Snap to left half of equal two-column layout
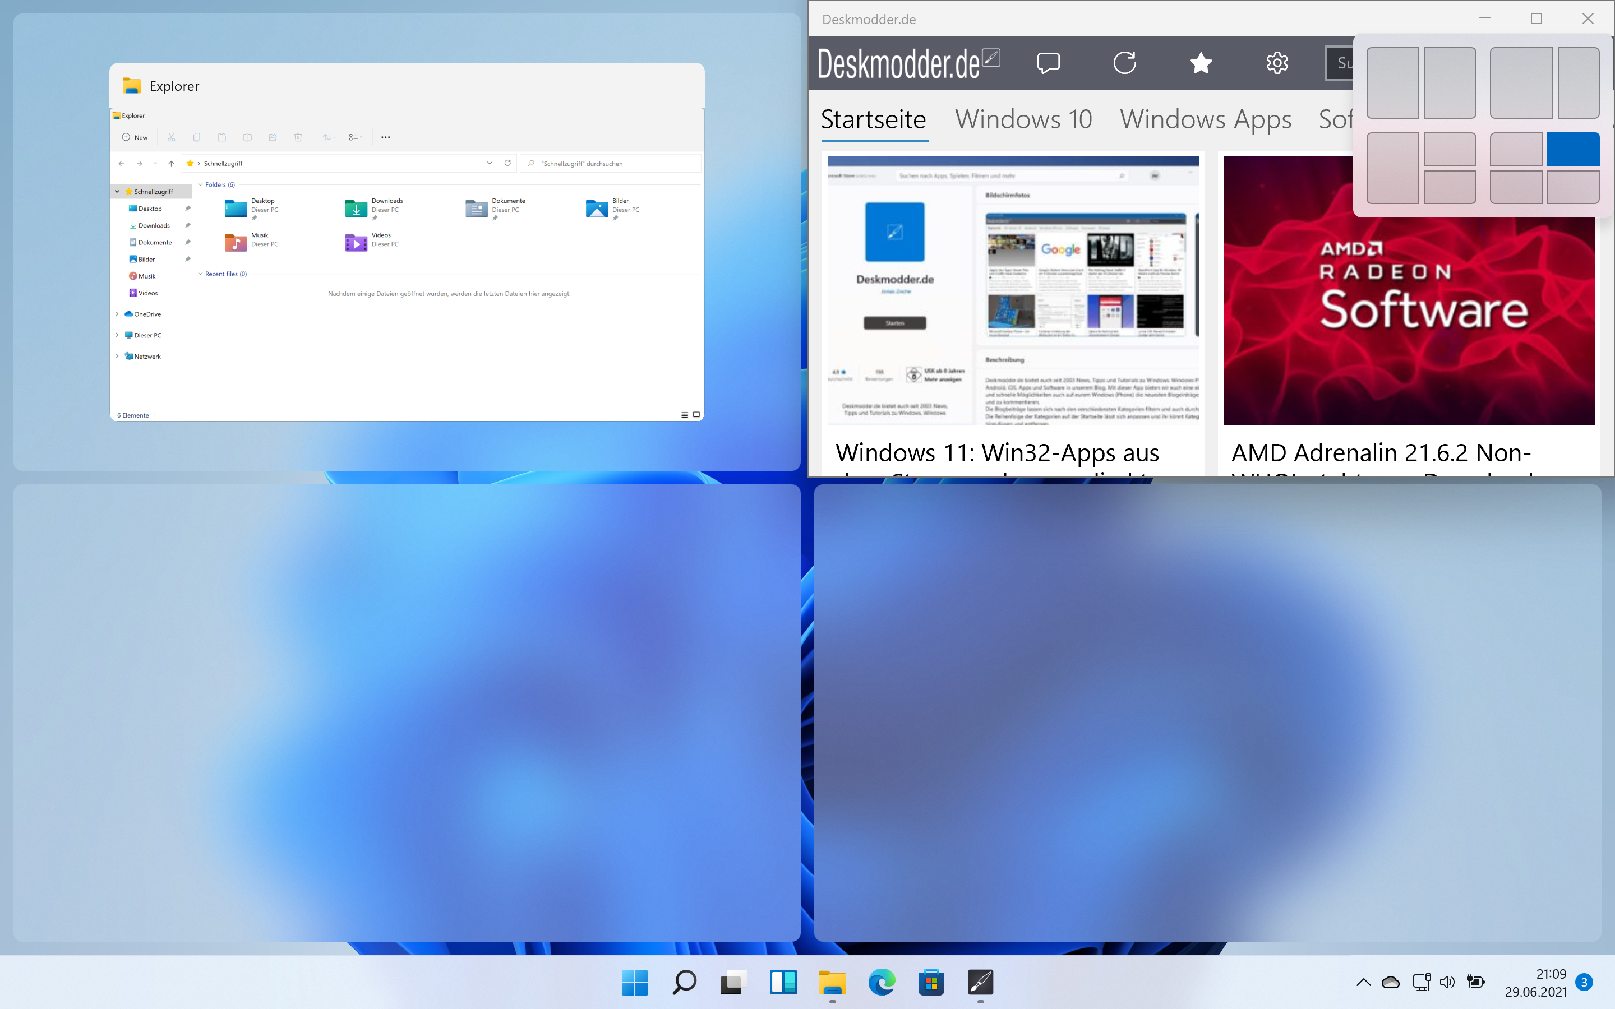 pyautogui.click(x=1393, y=83)
